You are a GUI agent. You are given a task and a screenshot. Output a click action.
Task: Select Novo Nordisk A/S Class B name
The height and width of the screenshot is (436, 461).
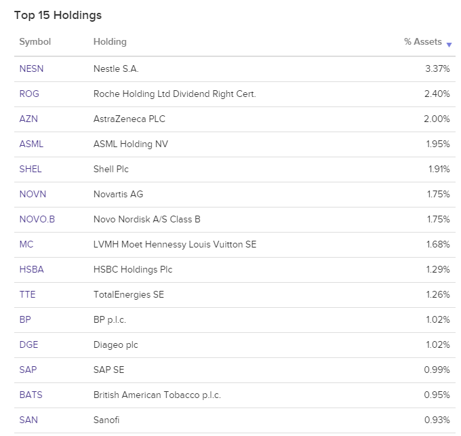146,219
